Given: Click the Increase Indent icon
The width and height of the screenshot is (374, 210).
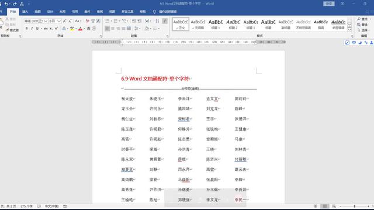Looking at the screenshot, I should (140, 21).
